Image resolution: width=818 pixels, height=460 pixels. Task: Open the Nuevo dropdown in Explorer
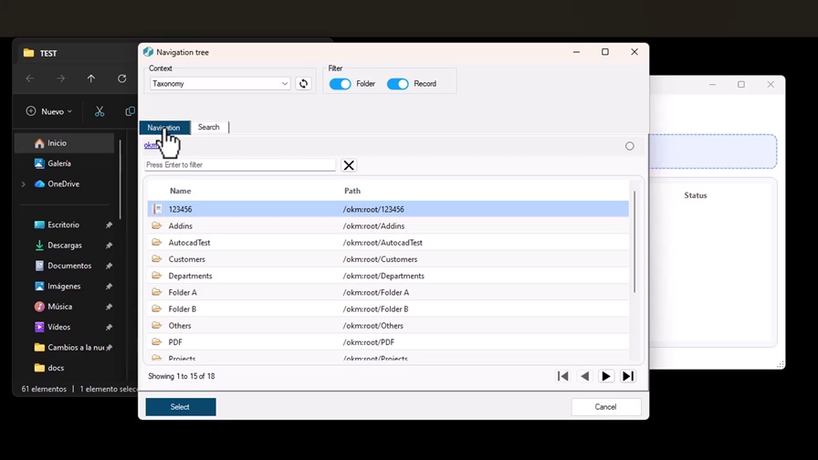[x=49, y=111]
